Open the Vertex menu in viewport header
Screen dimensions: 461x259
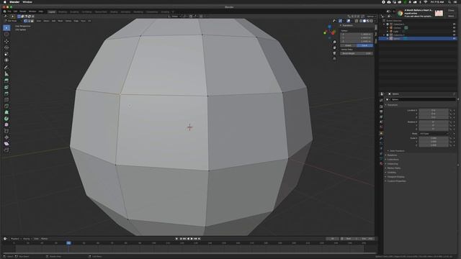click(x=68, y=21)
